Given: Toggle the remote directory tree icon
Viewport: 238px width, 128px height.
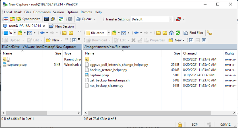Looking at the screenshot, I should pos(209,33).
